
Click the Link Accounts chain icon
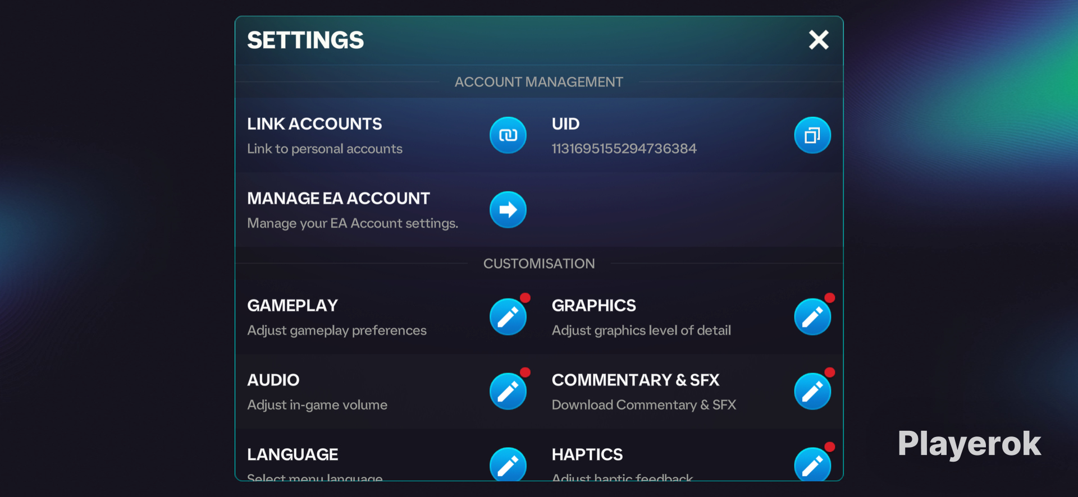(508, 135)
